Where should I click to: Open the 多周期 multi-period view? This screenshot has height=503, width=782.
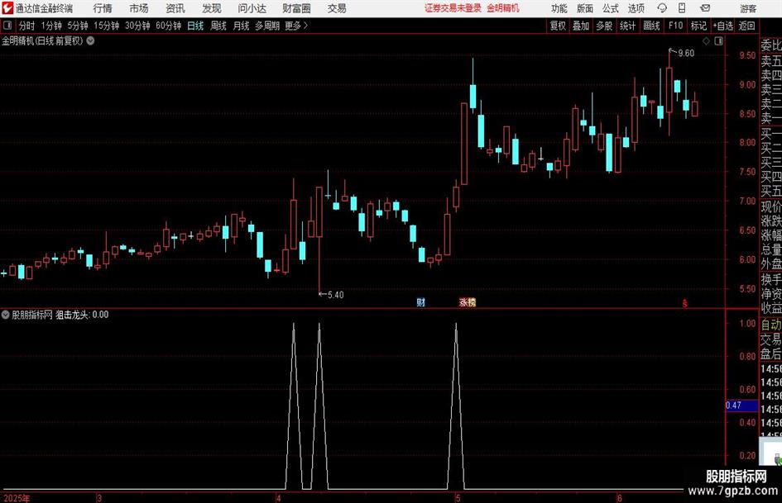coord(267,26)
